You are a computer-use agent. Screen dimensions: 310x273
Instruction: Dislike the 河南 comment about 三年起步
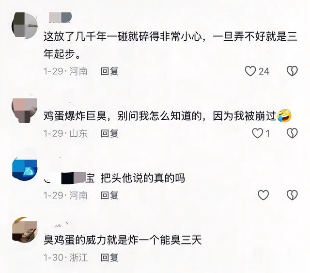click(292, 71)
